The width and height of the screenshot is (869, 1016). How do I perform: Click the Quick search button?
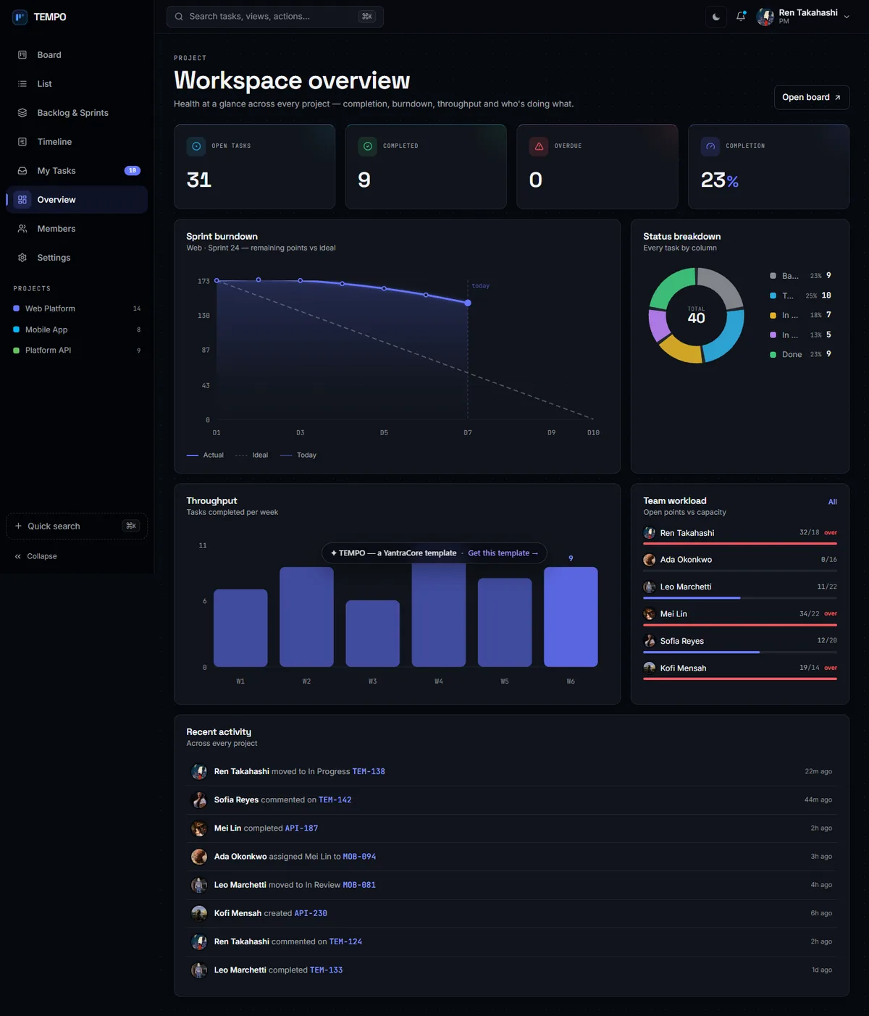(77, 526)
